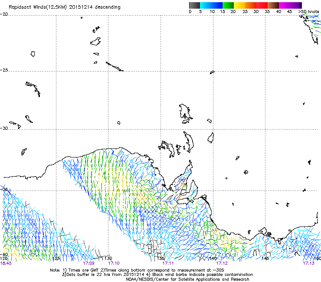The image size is (321, 282).
Task: Click the '45' legend tick label
Action: [289, 12]
